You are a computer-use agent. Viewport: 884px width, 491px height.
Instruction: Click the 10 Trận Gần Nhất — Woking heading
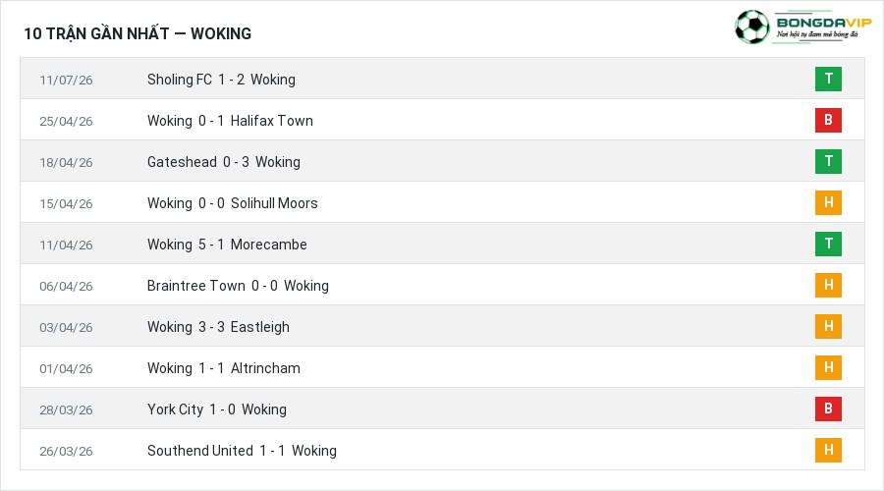(138, 33)
